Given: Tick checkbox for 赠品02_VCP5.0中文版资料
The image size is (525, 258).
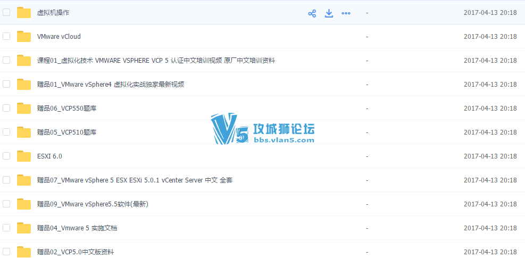Looking at the screenshot, I should [6, 252].
